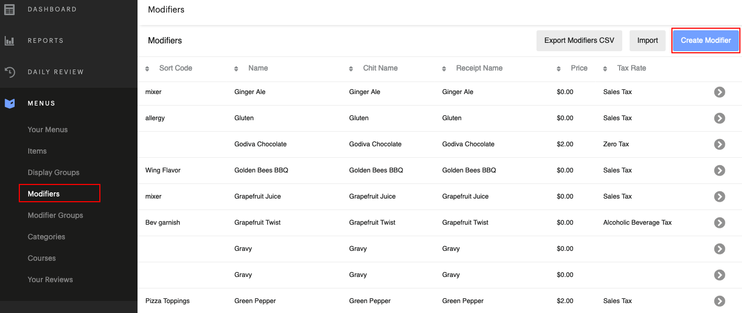Go to Display Groups menu item

click(x=53, y=172)
